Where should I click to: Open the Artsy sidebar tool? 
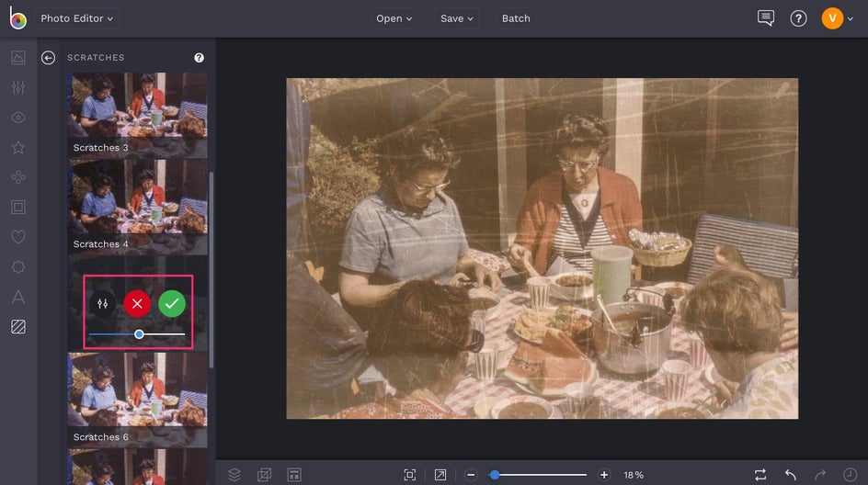(x=18, y=177)
